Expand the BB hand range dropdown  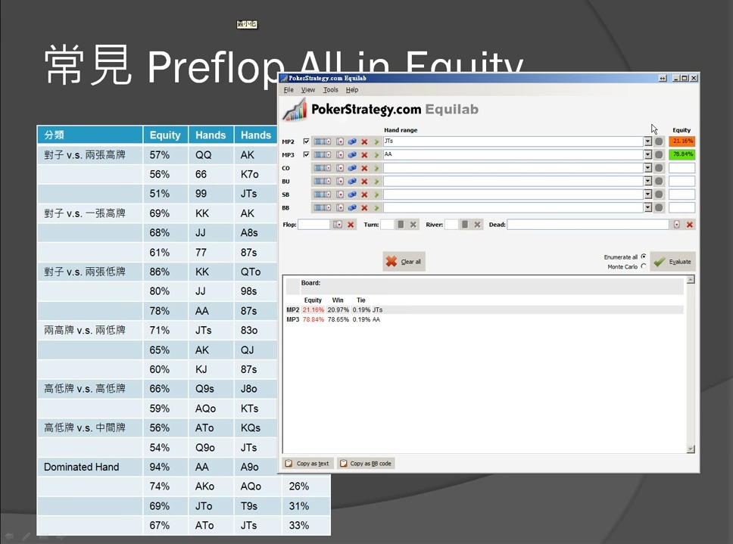648,208
